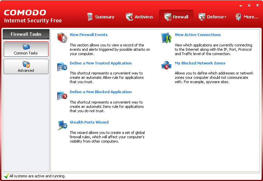Select the Common Tasks button

point(26,49)
